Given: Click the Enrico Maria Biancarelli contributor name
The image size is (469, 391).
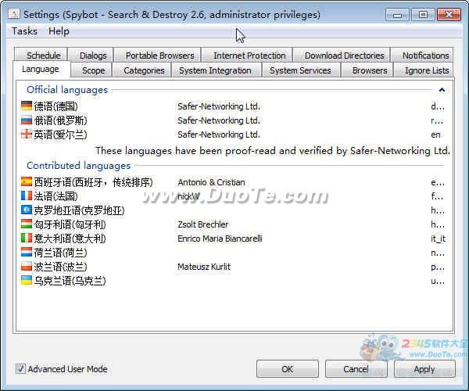Looking at the screenshot, I should pos(220,239).
